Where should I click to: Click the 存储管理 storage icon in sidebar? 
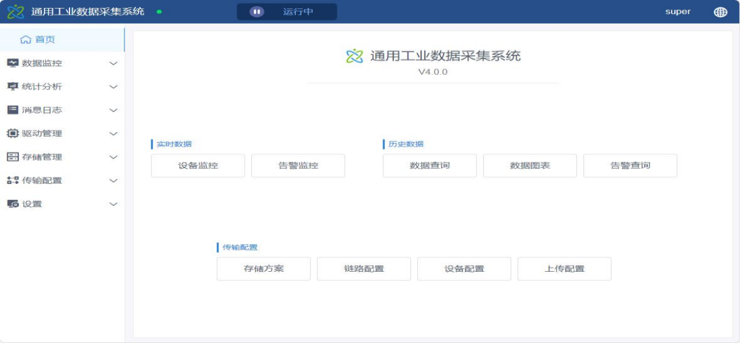point(12,157)
